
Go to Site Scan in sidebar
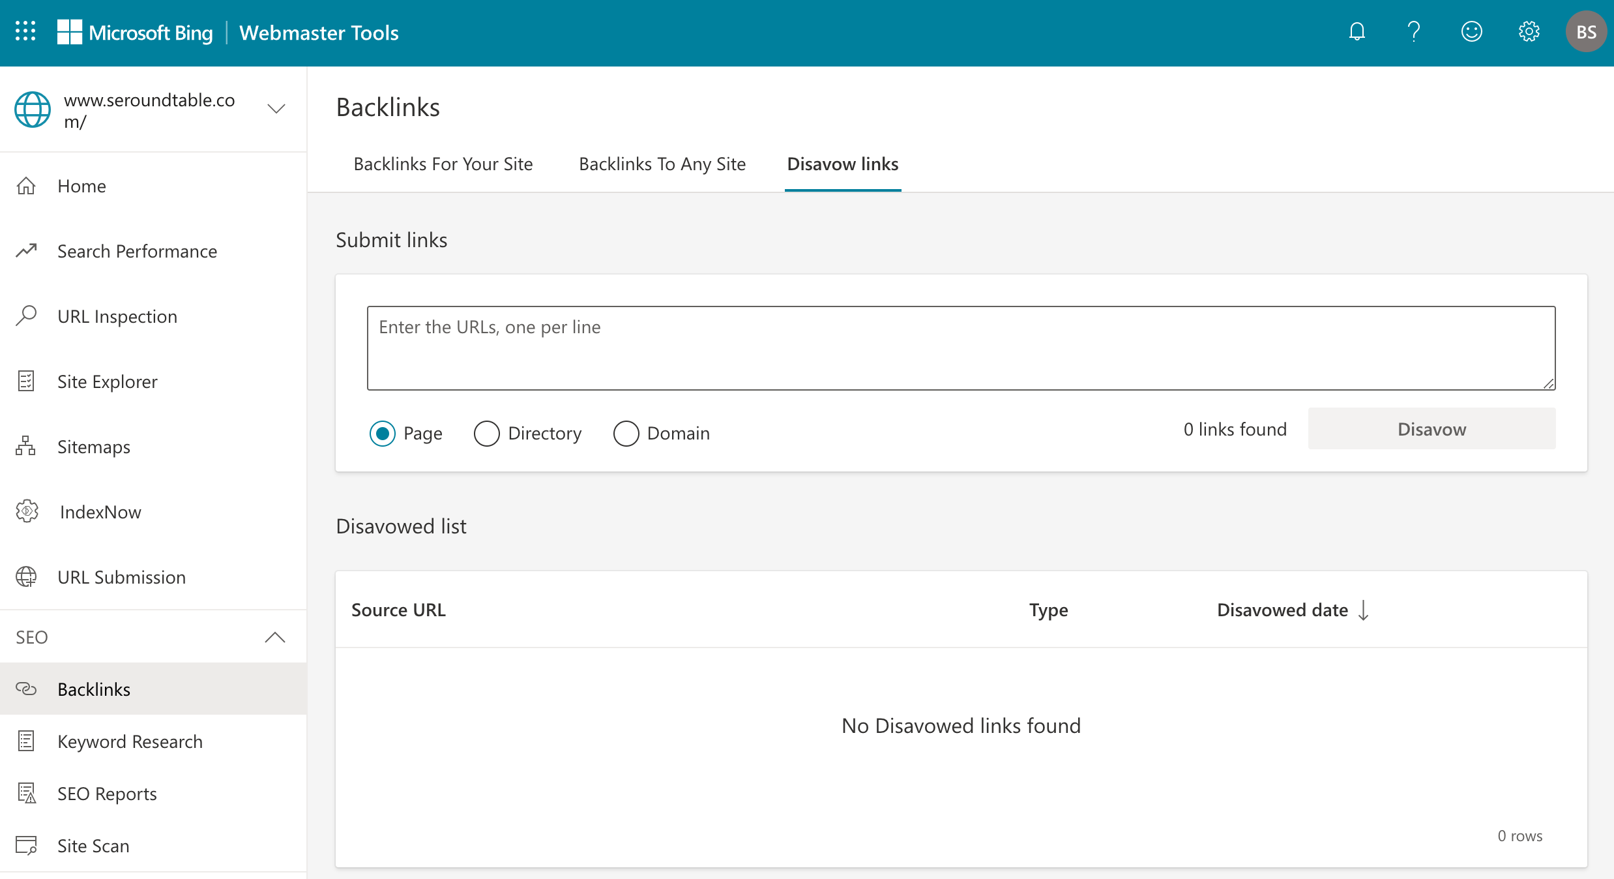[93, 846]
